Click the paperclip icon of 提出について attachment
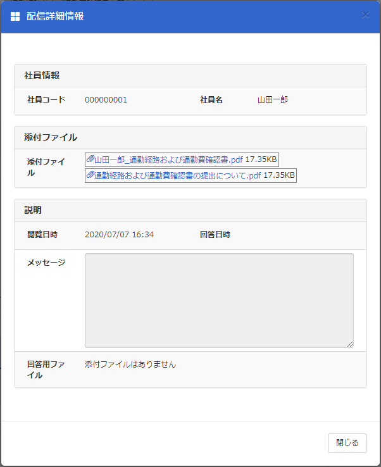This screenshot has height=467, width=381. pos(91,175)
